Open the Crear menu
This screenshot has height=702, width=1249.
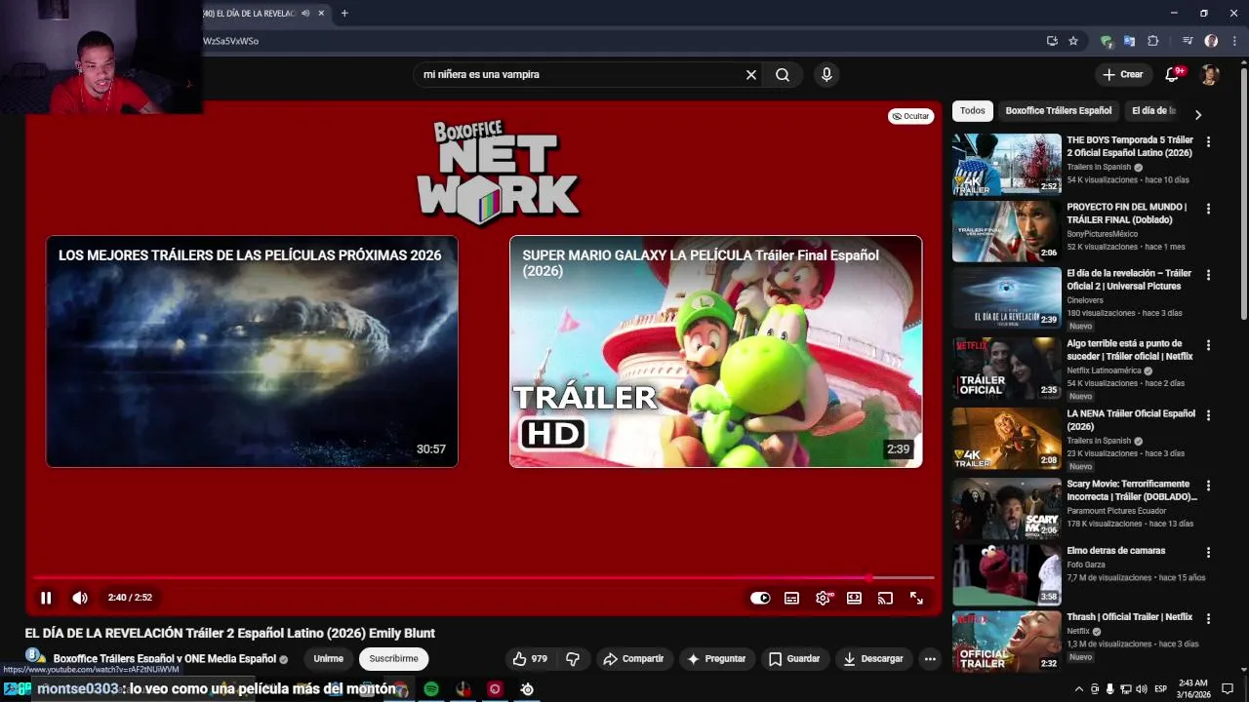pos(1122,74)
